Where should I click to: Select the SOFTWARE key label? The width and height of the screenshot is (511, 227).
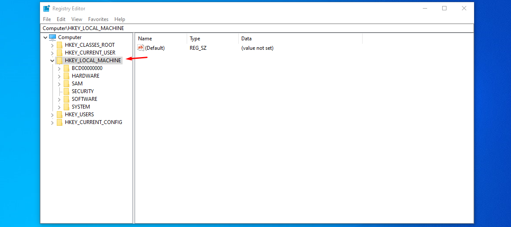tap(84, 99)
